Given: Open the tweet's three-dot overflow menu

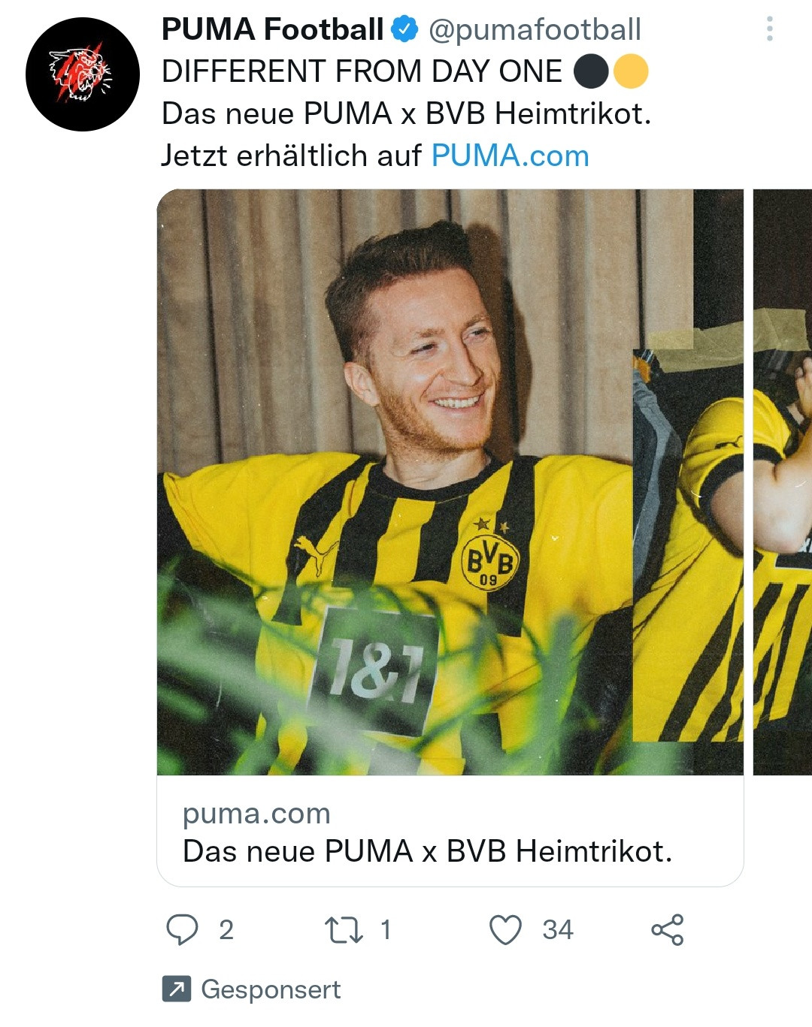Looking at the screenshot, I should [x=769, y=29].
